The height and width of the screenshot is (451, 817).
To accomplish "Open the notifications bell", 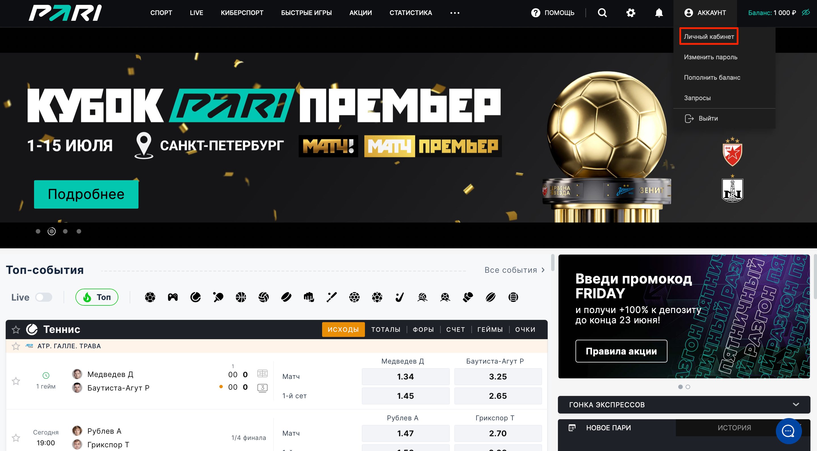I will pos(659,13).
